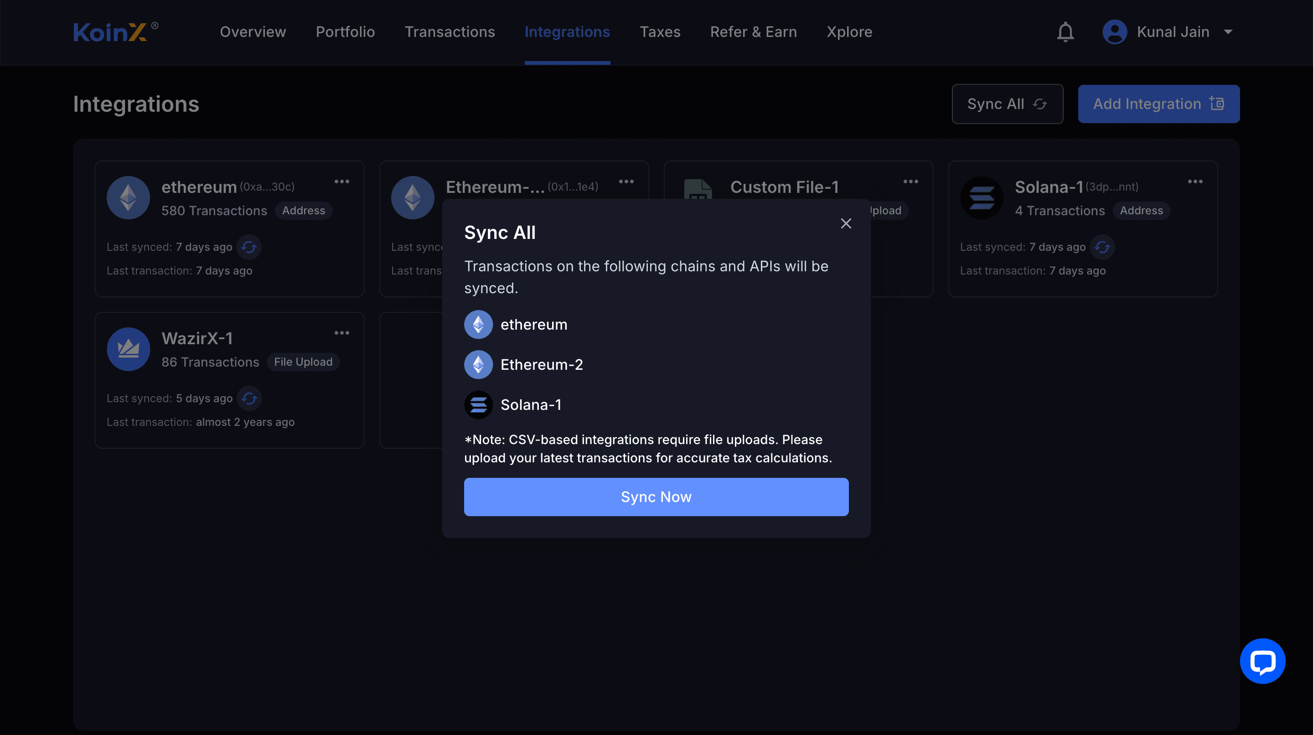Open WazirX-1 card three-dot options menu
Image resolution: width=1313 pixels, height=735 pixels.
341,333
